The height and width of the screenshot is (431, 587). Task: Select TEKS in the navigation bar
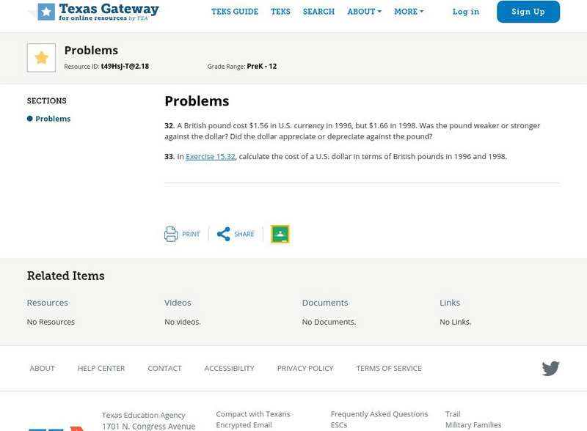tap(281, 12)
